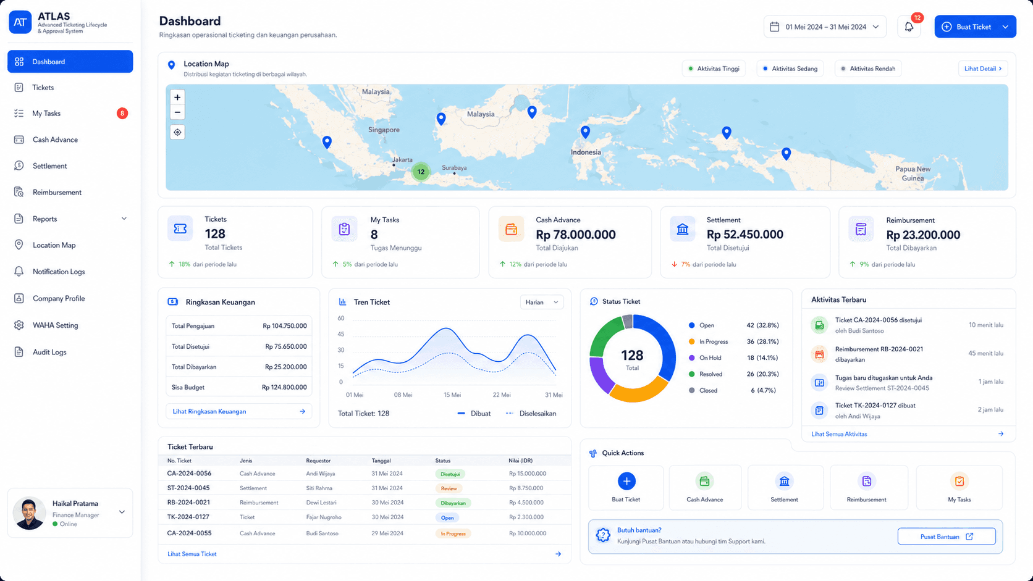Expand the Haikal Pratama user menu
Screen dimensions: 1033x581
(122, 512)
